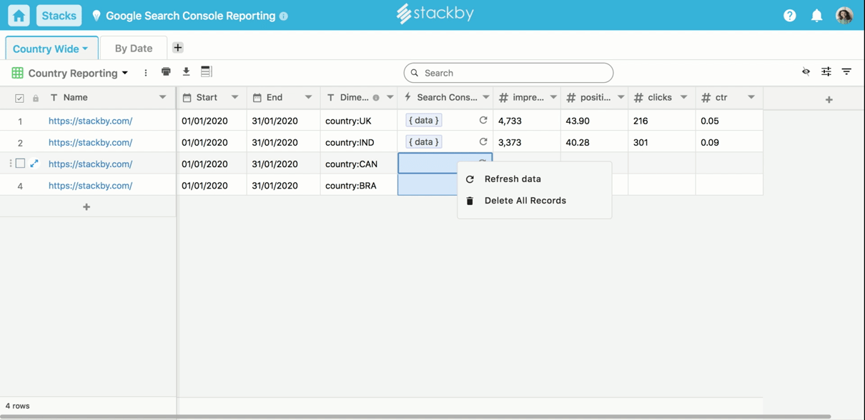The image size is (865, 420).
Task: Click the Stacks button
Action: coord(59,16)
